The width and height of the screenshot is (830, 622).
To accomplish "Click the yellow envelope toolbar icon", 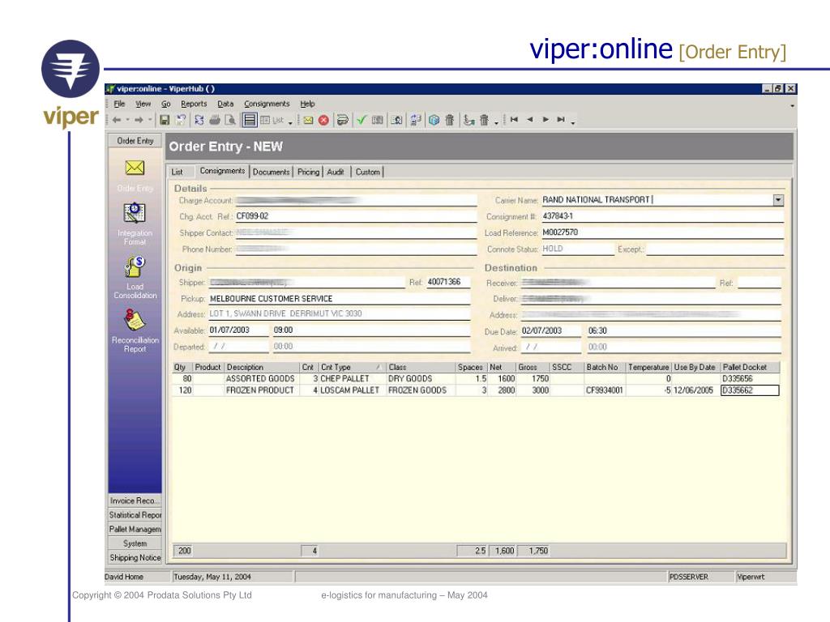I will (x=308, y=120).
